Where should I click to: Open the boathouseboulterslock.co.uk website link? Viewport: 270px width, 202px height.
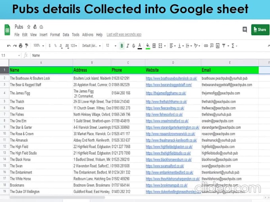172,78
